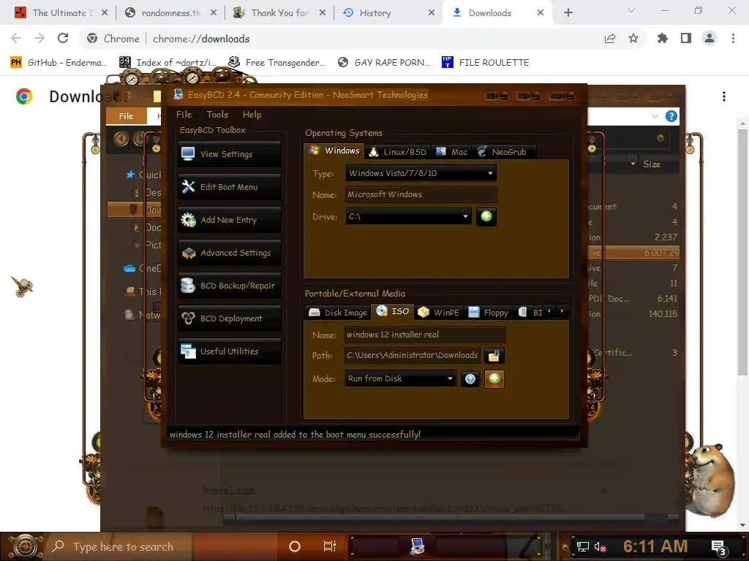Click File tab in Explorer window
The height and width of the screenshot is (561, 749).
click(x=126, y=116)
